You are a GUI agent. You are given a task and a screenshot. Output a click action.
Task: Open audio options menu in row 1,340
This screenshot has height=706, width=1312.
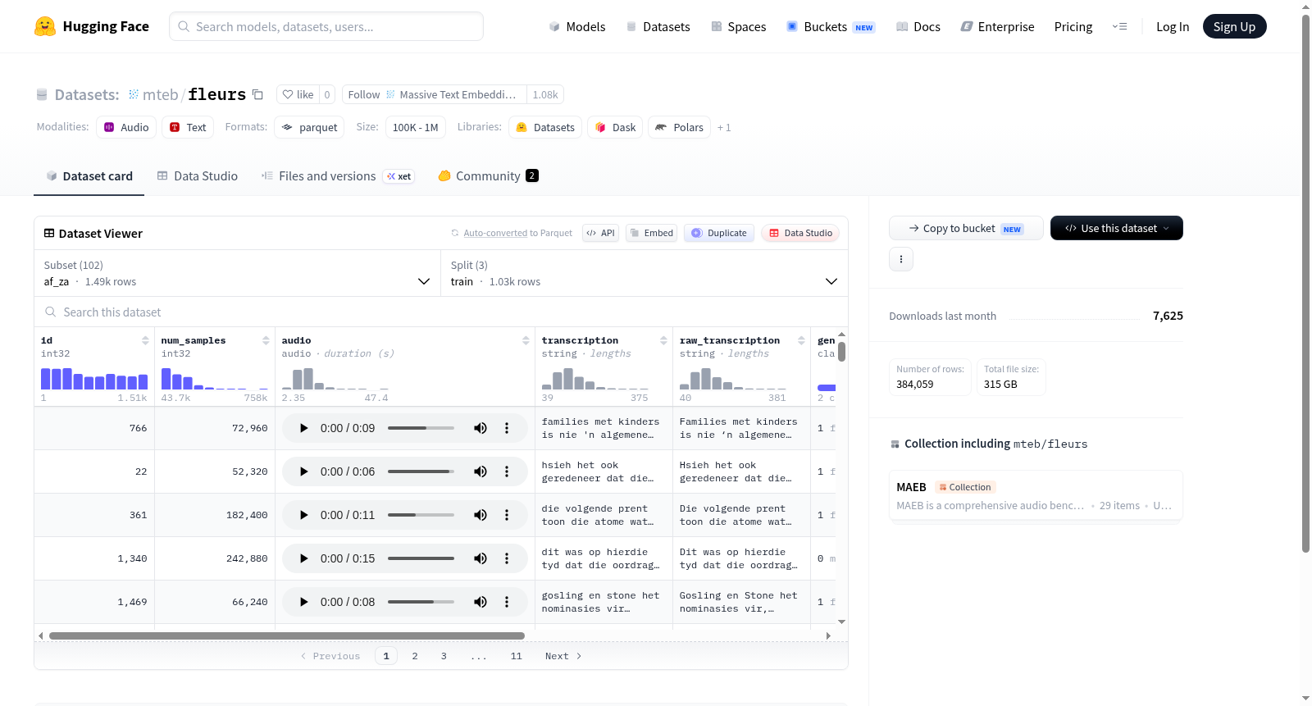tap(507, 558)
